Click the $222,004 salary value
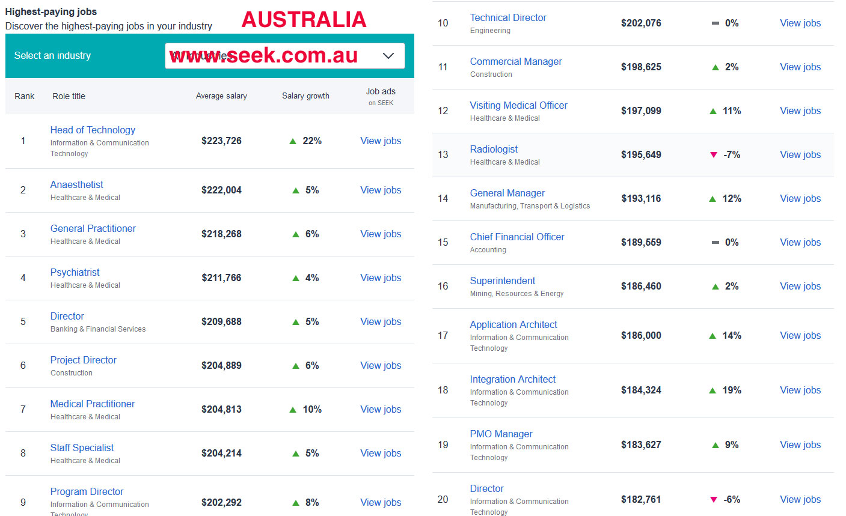The image size is (846, 516). [221, 190]
